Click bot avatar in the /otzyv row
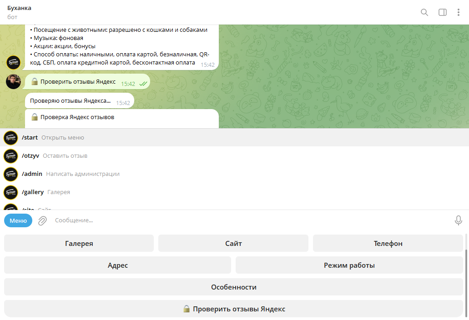The height and width of the screenshot is (320, 469). point(11,156)
